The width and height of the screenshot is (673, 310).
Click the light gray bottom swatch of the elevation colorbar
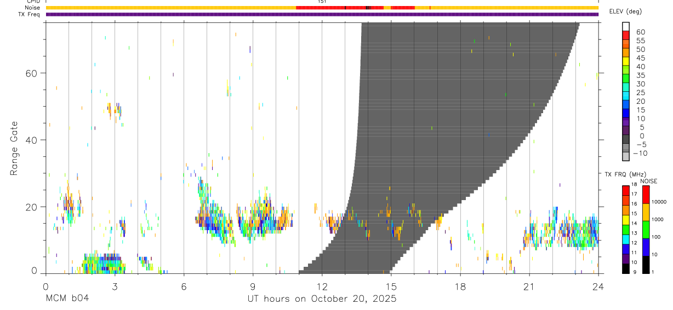click(x=626, y=156)
